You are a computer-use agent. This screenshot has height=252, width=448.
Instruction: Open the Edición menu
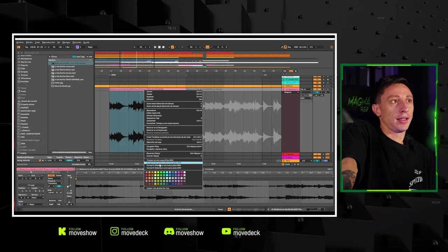pyautogui.click(x=29, y=42)
